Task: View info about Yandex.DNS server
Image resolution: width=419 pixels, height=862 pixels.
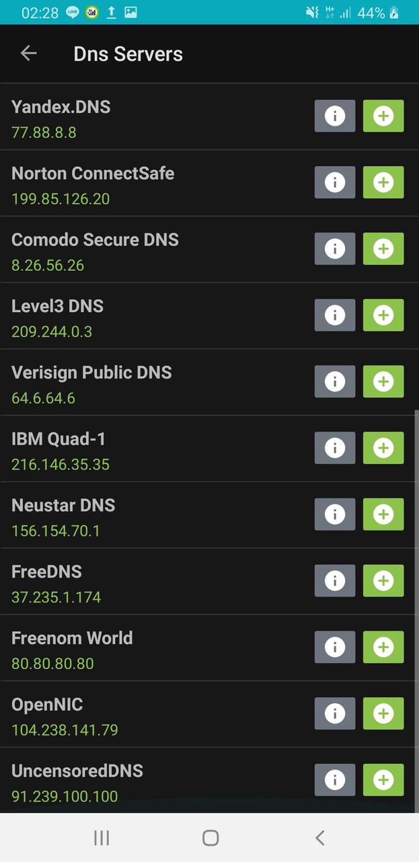Action: click(334, 115)
